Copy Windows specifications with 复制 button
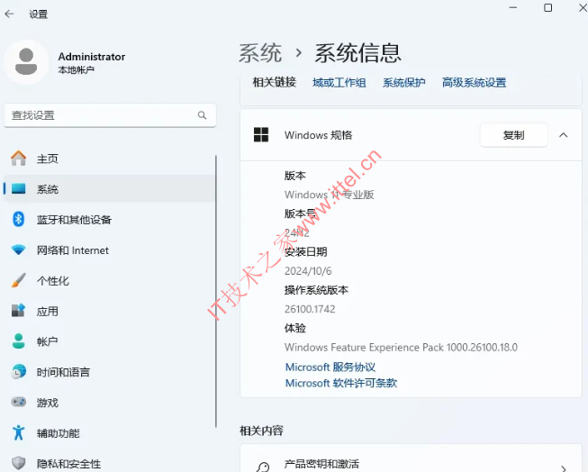This screenshot has height=472, width=588. tap(514, 135)
